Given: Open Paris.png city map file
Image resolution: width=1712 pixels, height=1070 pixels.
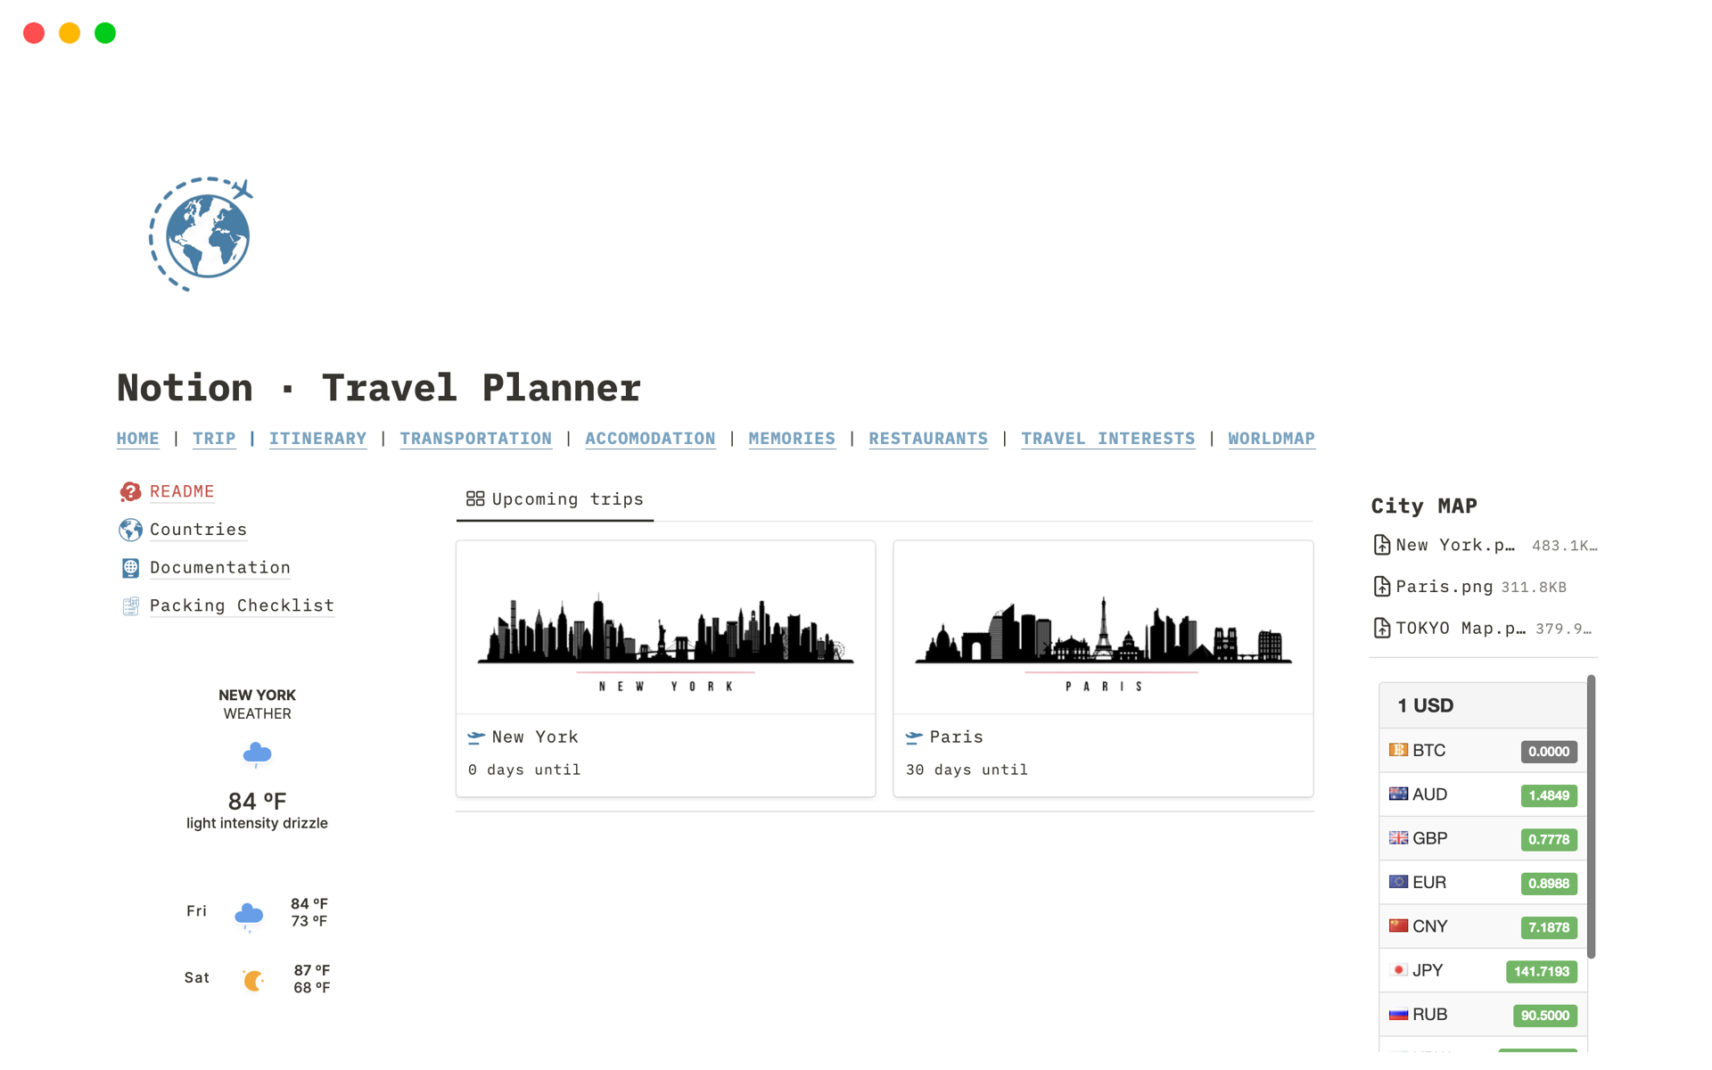Looking at the screenshot, I should point(1440,586).
